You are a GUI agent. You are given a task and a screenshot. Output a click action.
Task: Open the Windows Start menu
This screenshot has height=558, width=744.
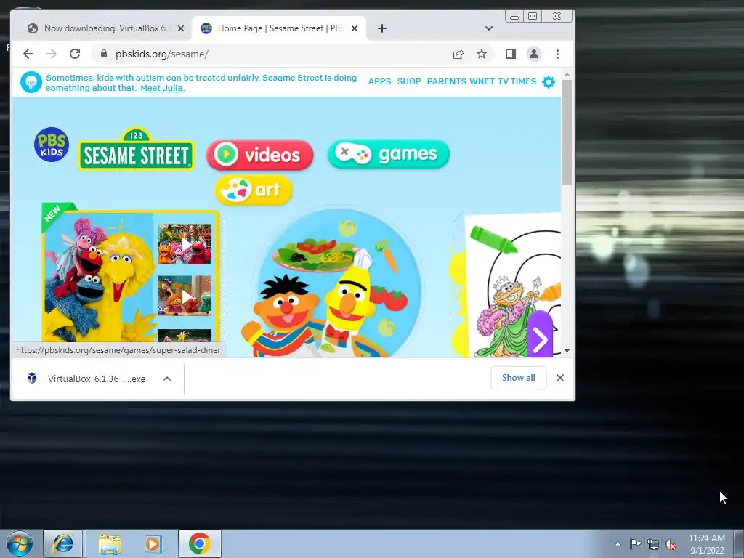(x=19, y=543)
